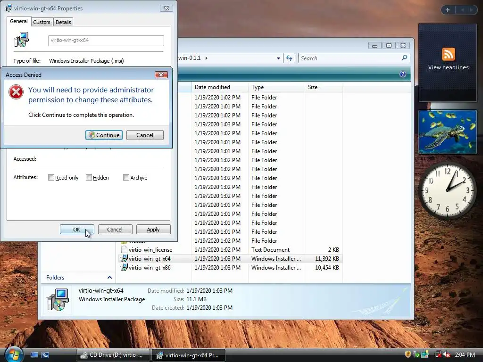This screenshot has width=483, height=362.
Task: Toggle the Hidden attribute checkbox
Action: (x=89, y=178)
